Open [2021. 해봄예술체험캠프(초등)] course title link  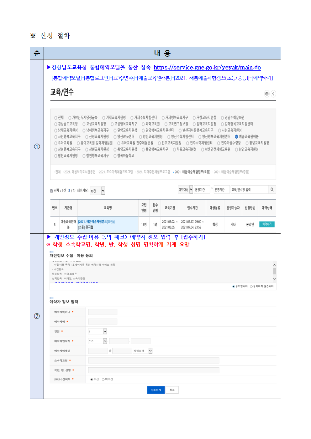click(x=96, y=222)
